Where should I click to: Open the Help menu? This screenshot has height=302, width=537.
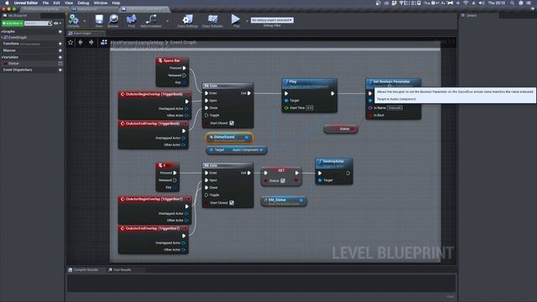click(116, 3)
